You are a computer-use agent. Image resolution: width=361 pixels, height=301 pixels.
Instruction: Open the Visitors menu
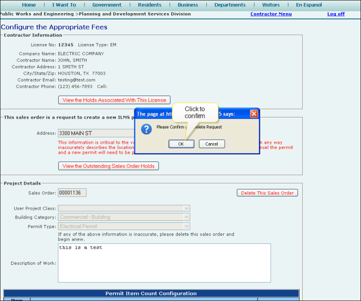click(x=271, y=5)
